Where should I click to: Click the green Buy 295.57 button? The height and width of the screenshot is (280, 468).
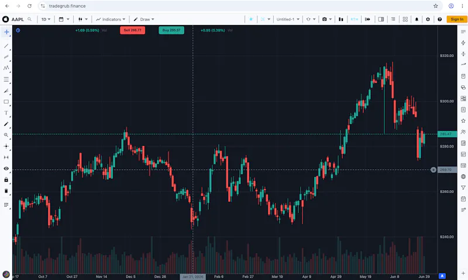coord(171,30)
